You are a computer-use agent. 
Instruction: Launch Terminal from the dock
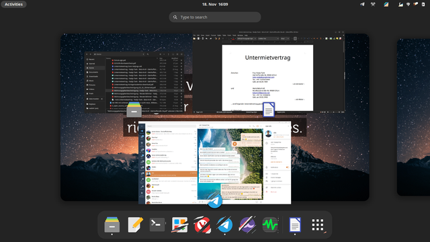point(157,225)
